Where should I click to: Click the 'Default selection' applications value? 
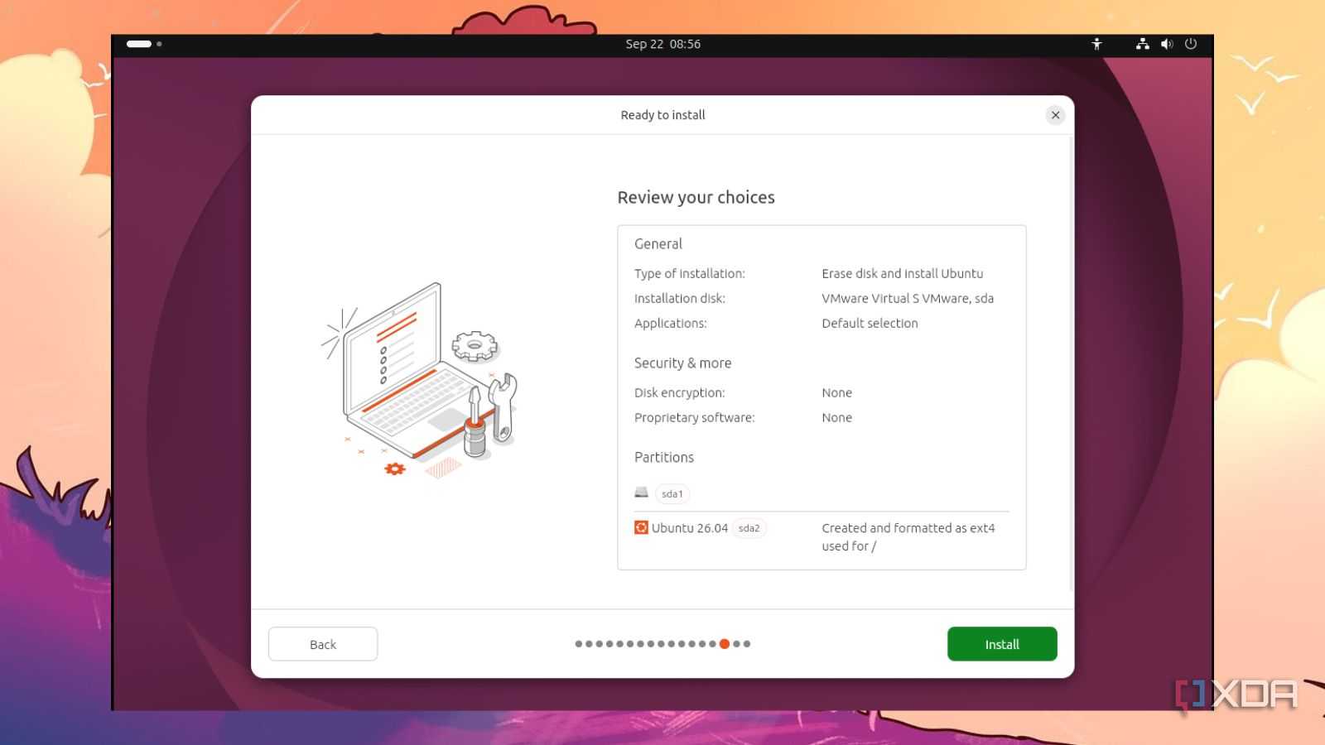pos(870,324)
